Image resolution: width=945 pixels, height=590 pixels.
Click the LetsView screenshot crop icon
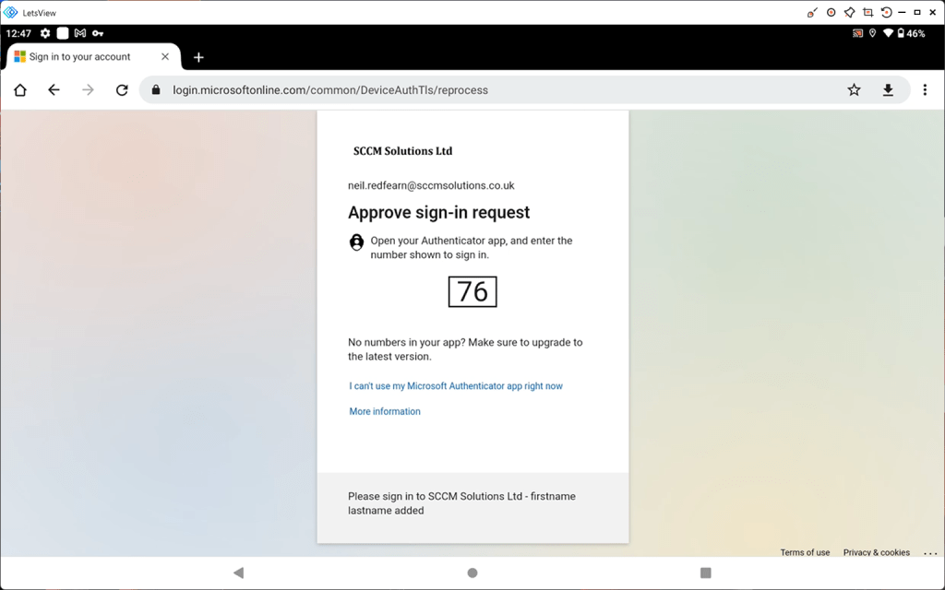point(867,12)
